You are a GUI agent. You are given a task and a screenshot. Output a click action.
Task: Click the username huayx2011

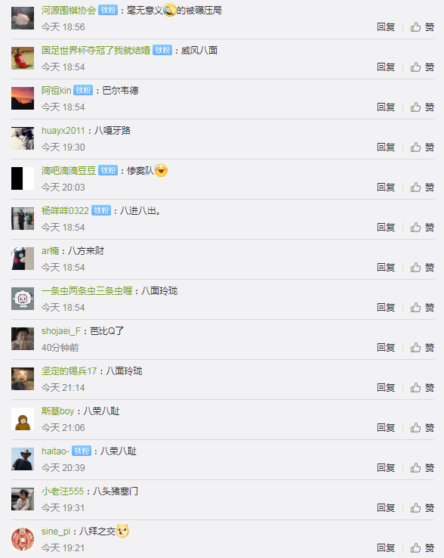[x=63, y=131]
